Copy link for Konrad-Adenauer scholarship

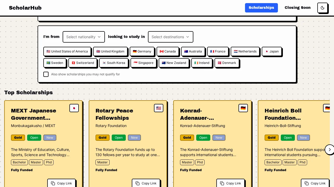(230, 183)
